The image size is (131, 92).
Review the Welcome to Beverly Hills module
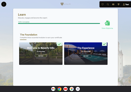(41, 56)
